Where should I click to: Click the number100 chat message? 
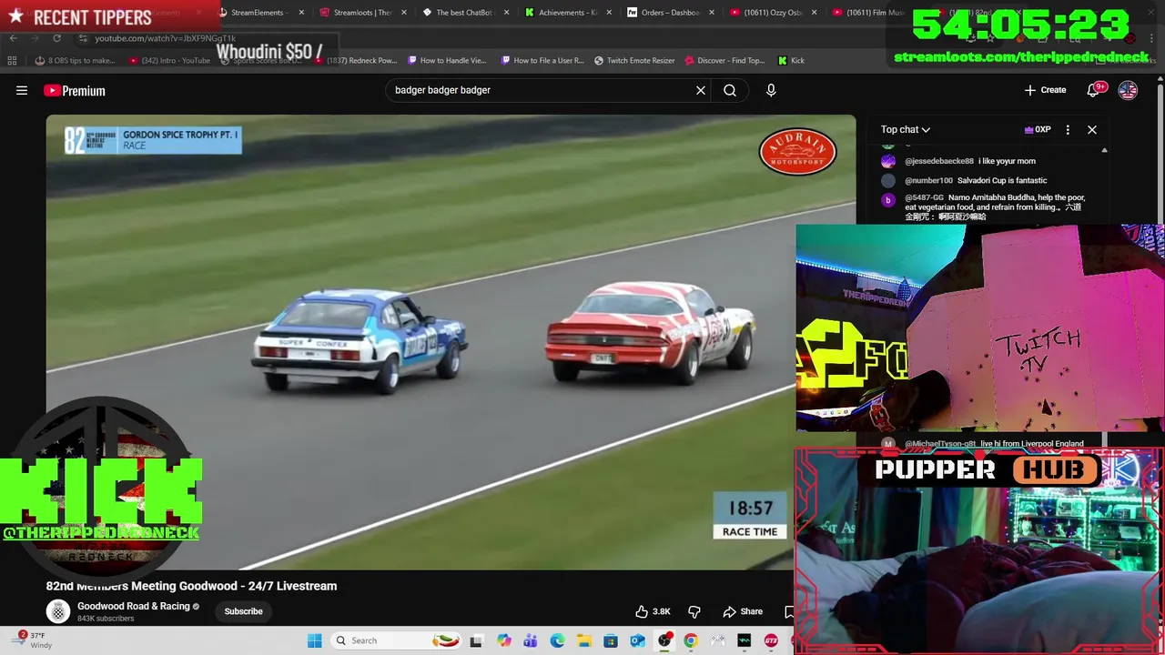pos(976,180)
